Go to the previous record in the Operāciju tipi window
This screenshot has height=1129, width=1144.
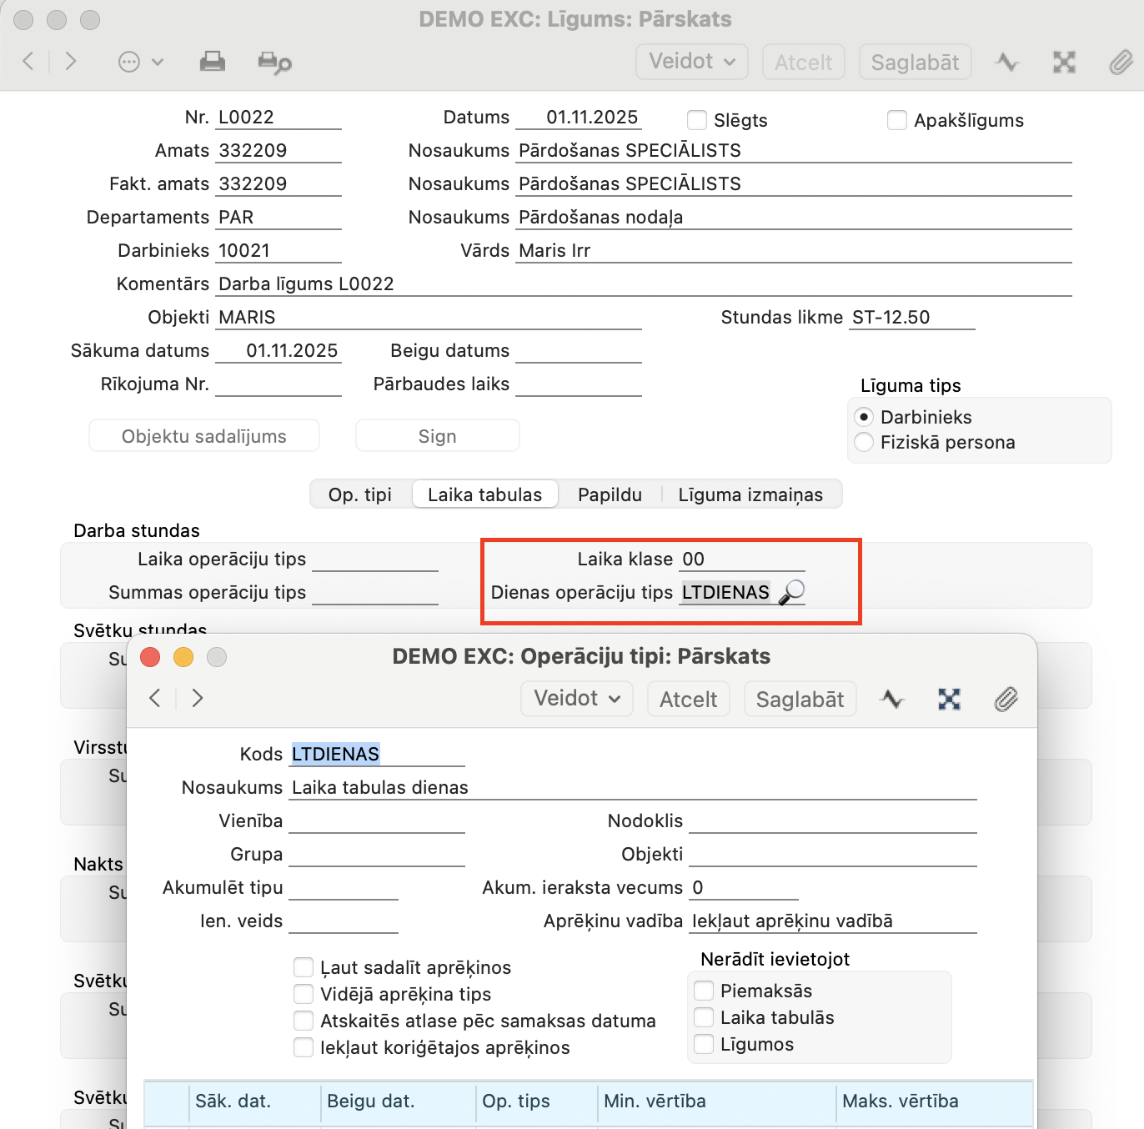coord(155,698)
